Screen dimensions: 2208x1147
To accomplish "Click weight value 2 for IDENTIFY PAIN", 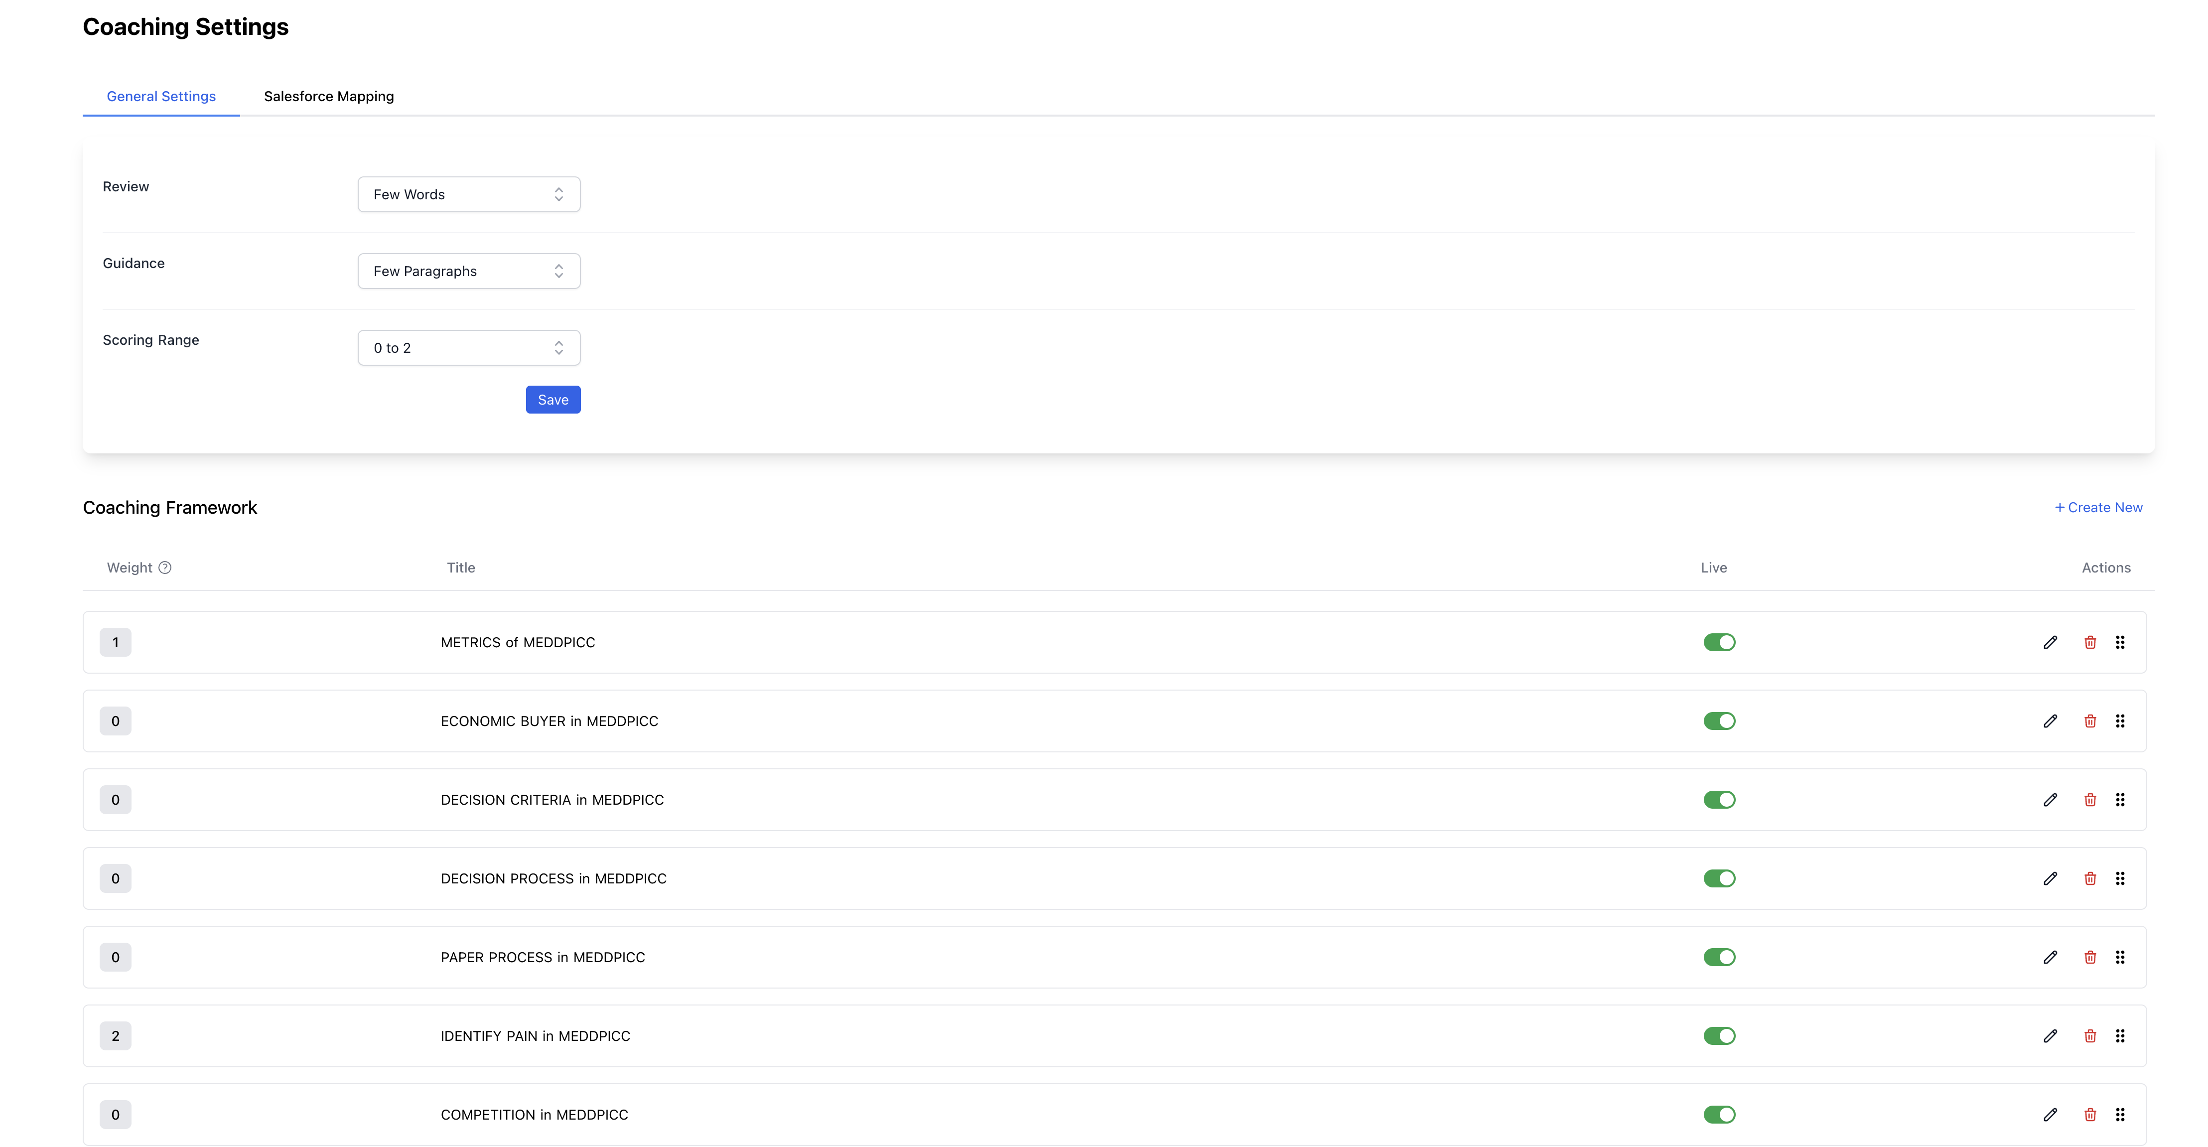I will [116, 1036].
